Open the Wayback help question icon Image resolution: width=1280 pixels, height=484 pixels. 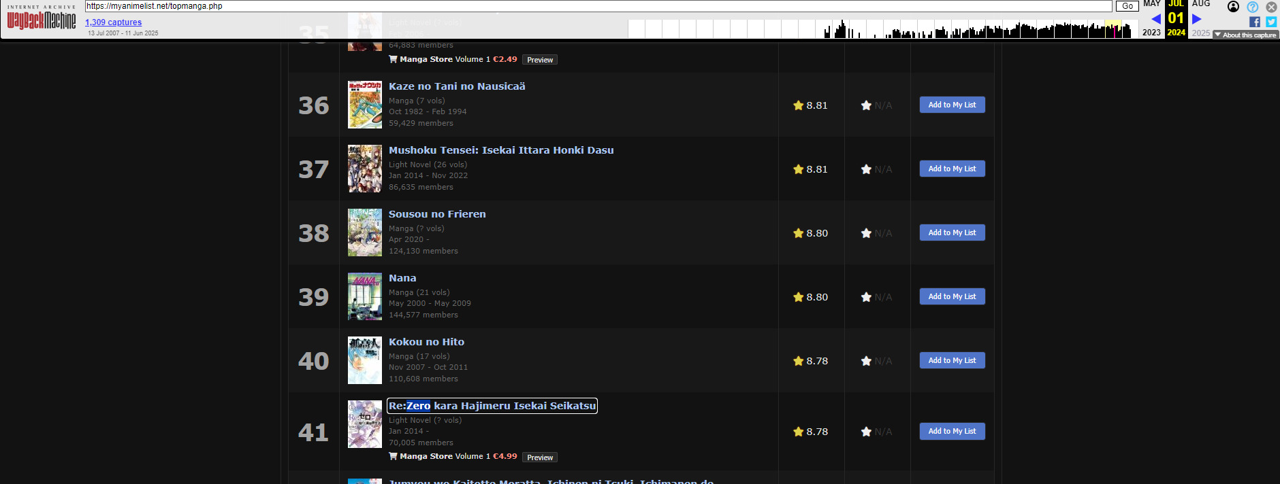pos(1252,7)
